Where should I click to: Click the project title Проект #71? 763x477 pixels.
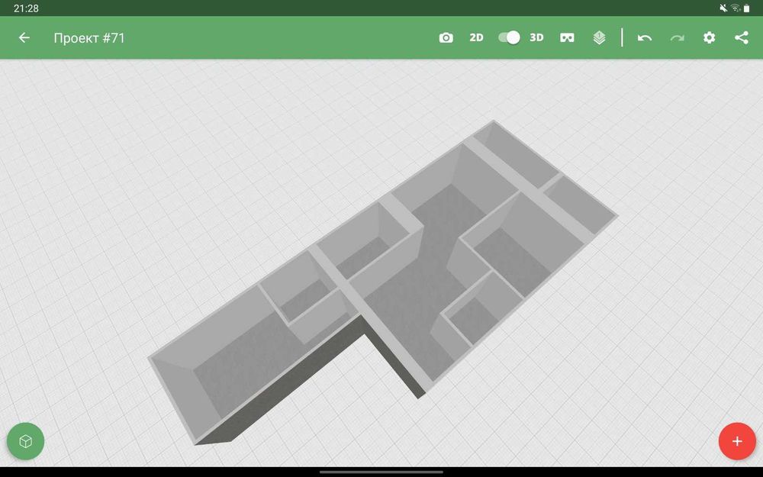89,38
